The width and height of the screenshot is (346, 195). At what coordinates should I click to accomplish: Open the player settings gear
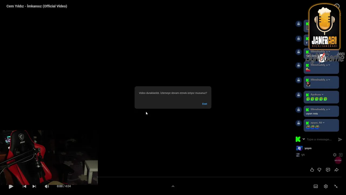(326, 186)
